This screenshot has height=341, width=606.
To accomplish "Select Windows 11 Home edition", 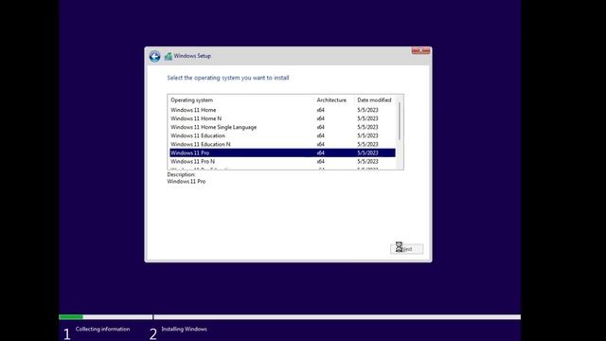I will (282, 110).
